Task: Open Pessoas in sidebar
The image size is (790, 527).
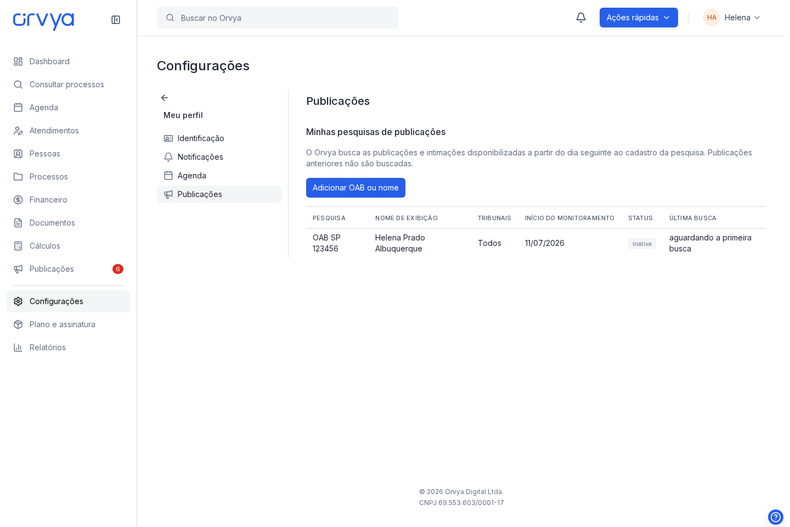Action: (68, 154)
